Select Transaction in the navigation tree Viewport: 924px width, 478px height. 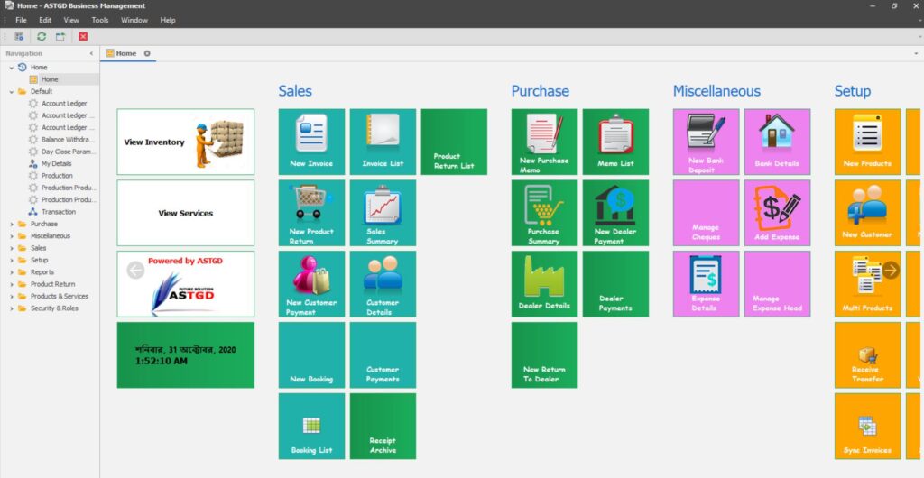[58, 212]
